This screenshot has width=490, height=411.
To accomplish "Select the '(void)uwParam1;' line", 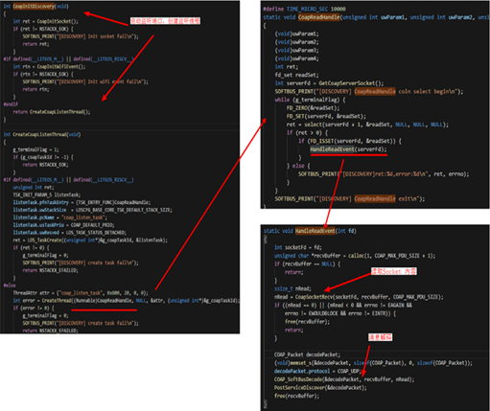I will click(296, 34).
